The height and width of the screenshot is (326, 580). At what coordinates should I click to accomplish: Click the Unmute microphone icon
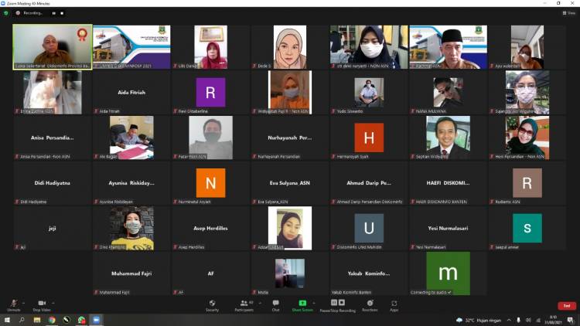coord(12,304)
